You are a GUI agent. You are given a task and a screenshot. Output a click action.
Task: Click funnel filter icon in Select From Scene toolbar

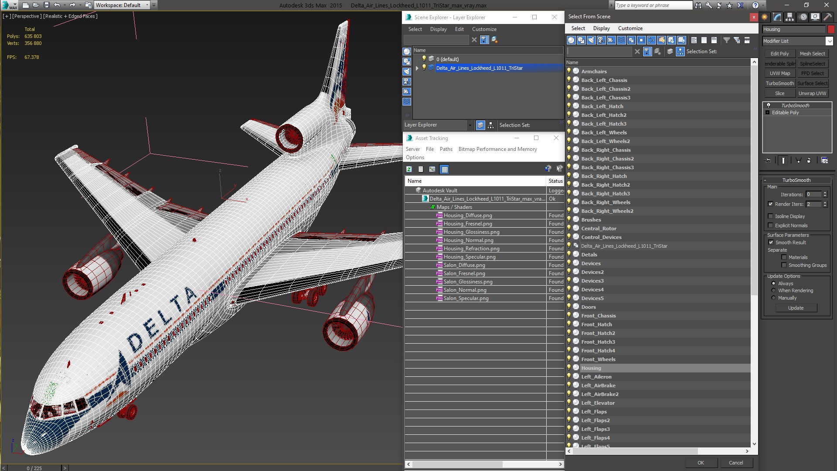[727, 40]
